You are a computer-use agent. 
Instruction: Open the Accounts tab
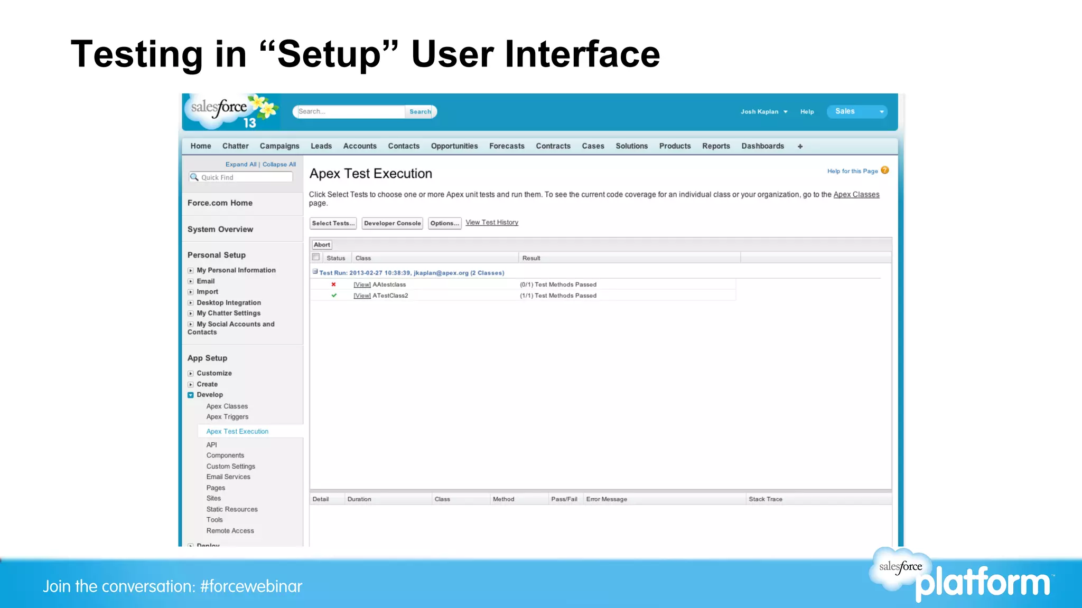click(x=360, y=146)
